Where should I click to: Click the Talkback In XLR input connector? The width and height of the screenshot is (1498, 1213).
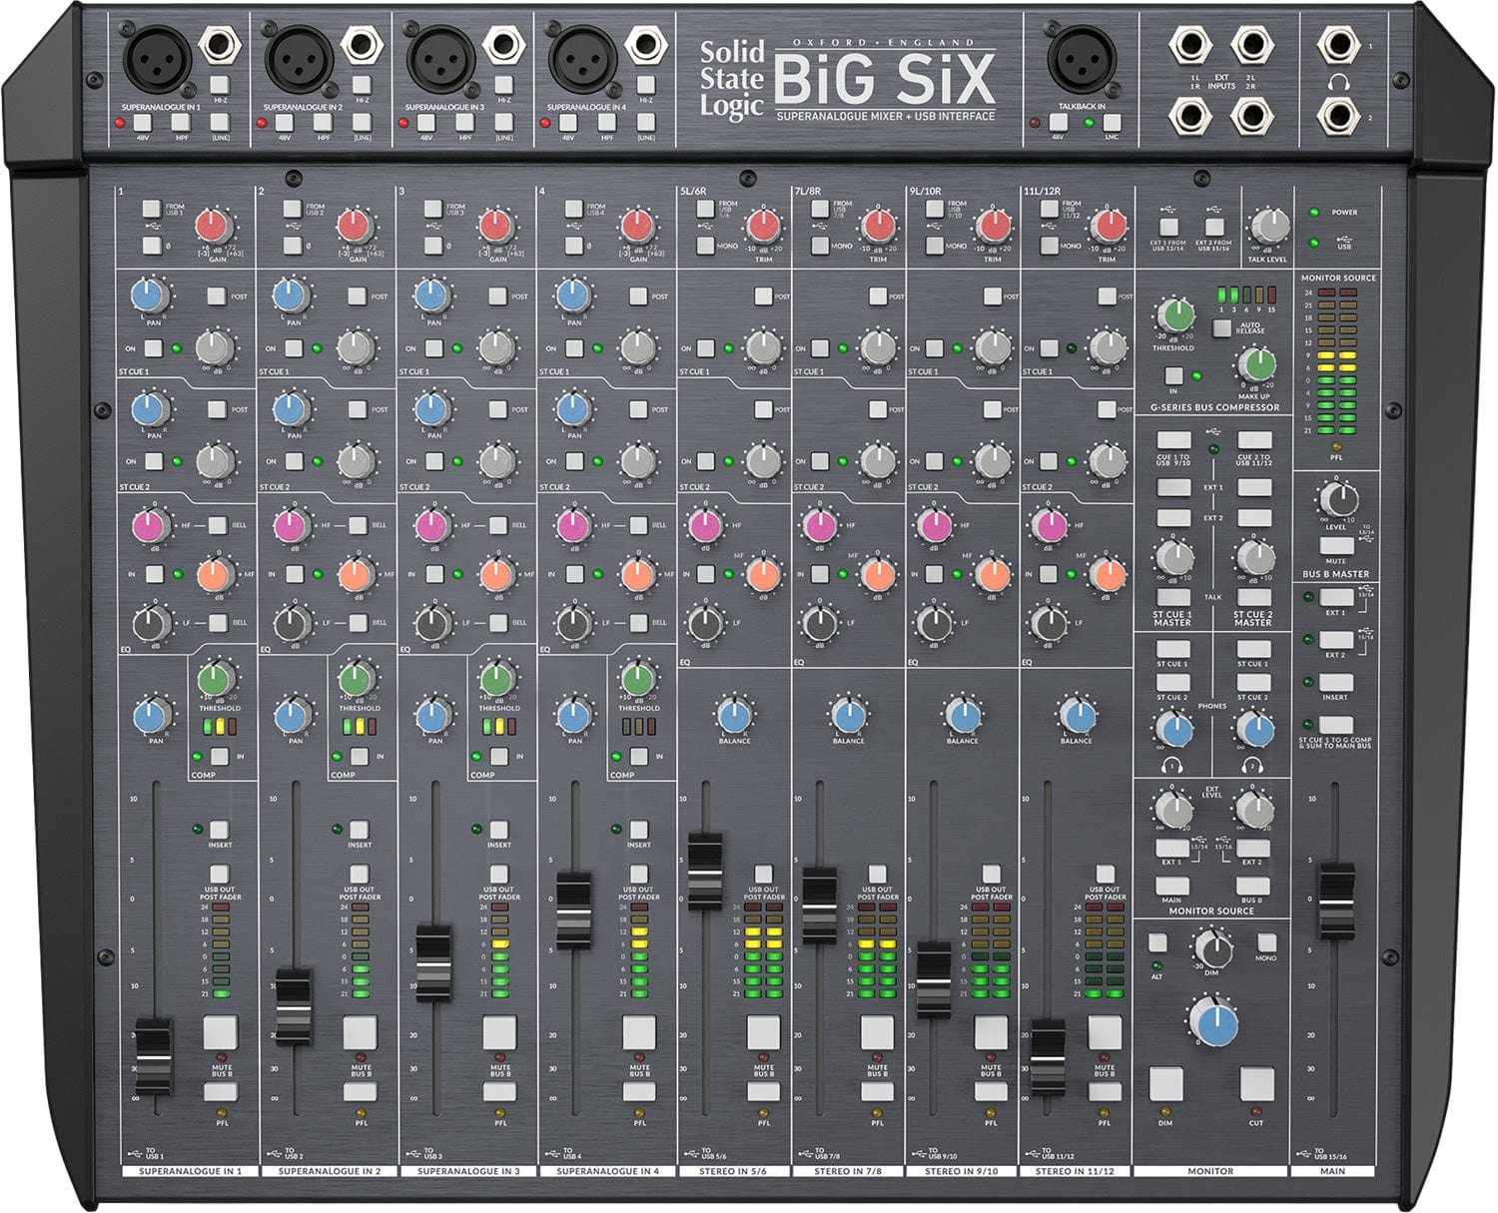[x=1080, y=60]
